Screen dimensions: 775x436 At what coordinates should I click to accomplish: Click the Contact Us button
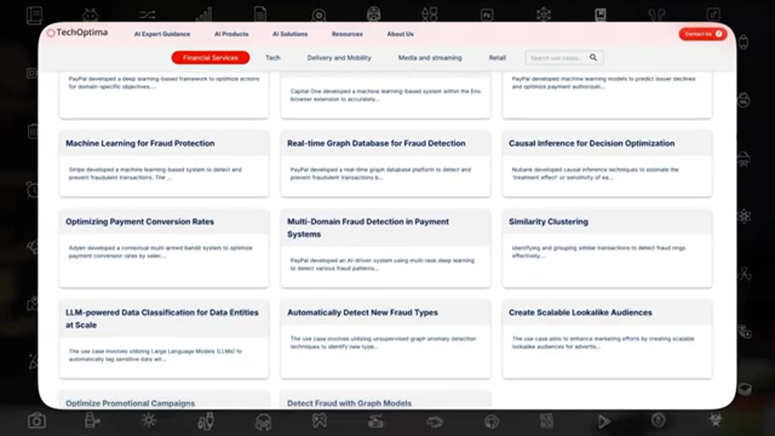[702, 34]
